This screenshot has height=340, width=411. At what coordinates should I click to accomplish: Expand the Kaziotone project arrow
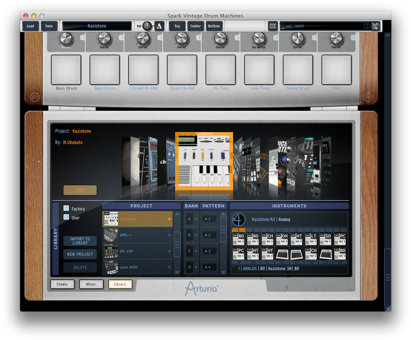(x=170, y=219)
